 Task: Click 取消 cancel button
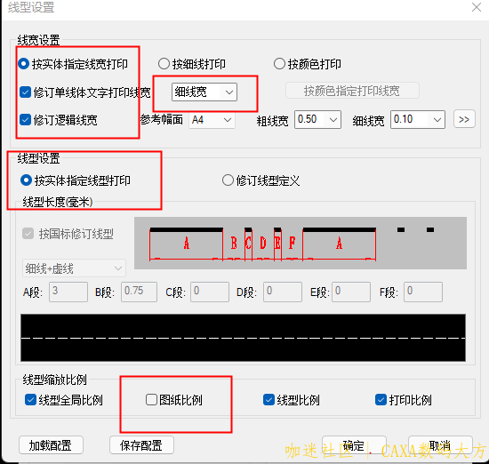click(x=440, y=445)
